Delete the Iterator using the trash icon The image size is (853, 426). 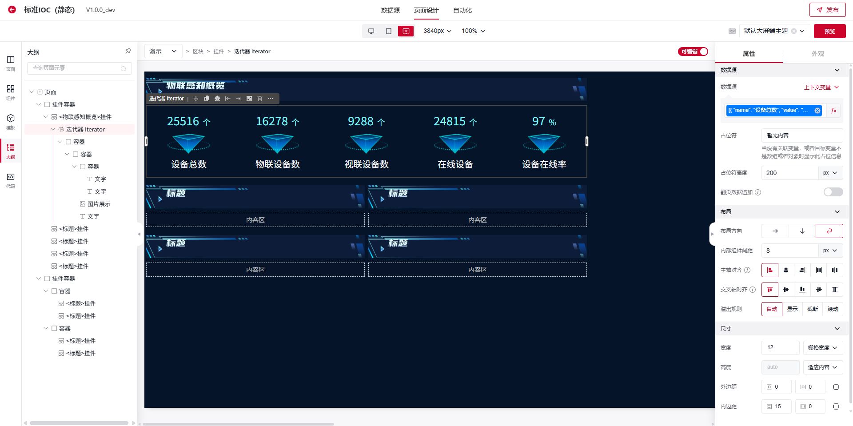tap(260, 99)
